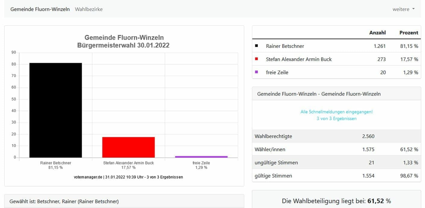Click the red square icon beside Stefan Buck
The image size is (425, 208).
tap(257, 59)
